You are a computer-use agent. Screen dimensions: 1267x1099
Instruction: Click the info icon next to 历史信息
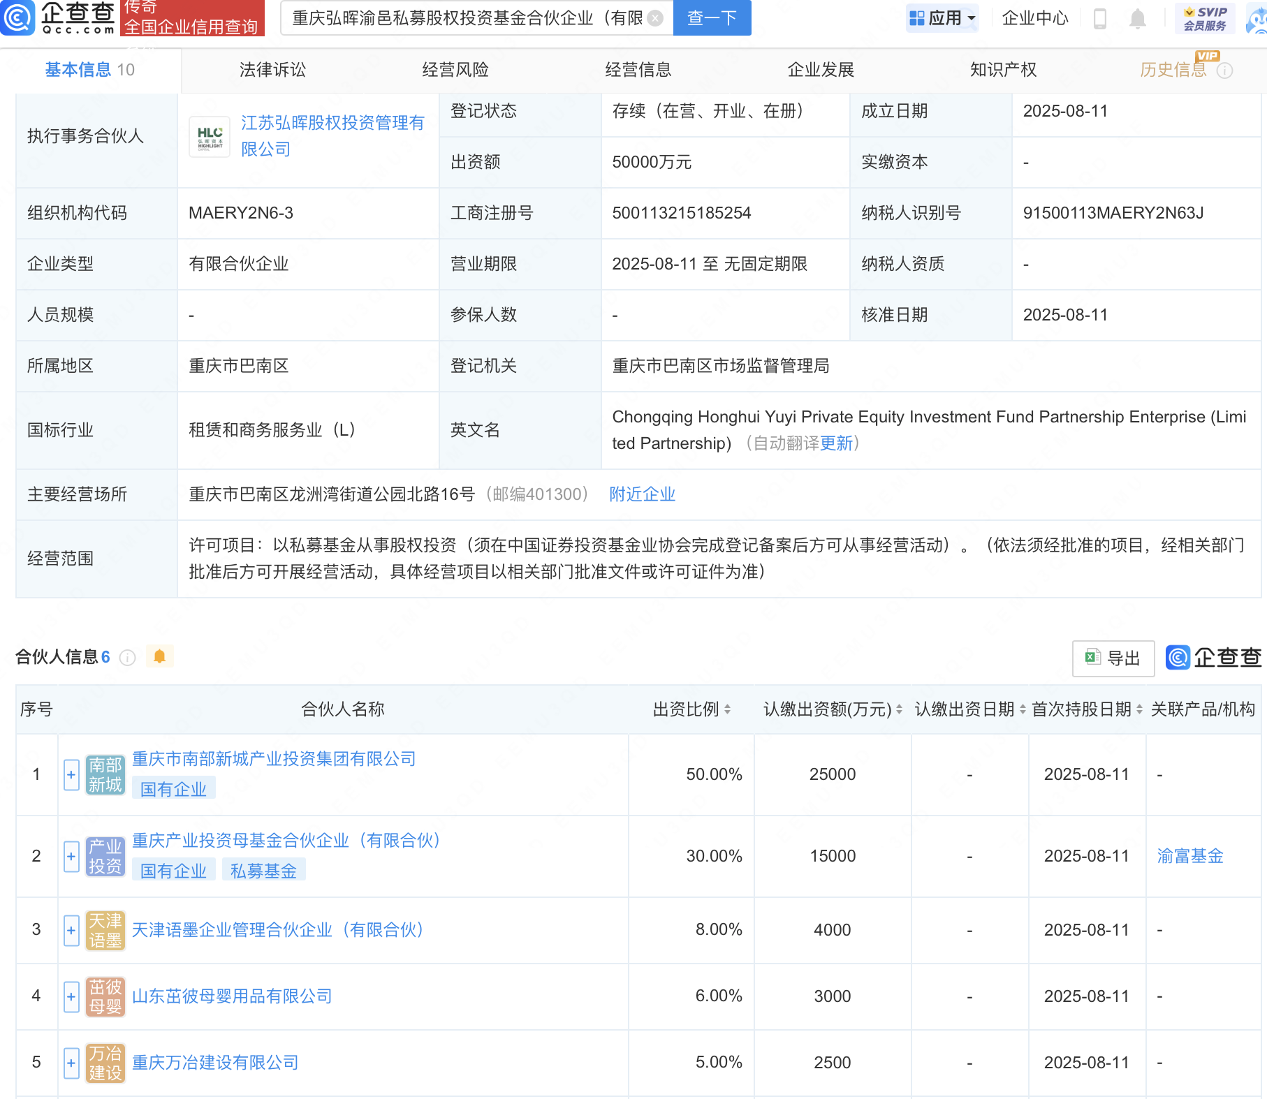coord(1225,71)
